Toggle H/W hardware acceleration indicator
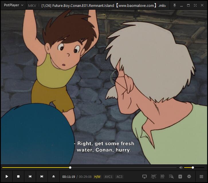The width and height of the screenshot is (208, 183). pos(97,177)
